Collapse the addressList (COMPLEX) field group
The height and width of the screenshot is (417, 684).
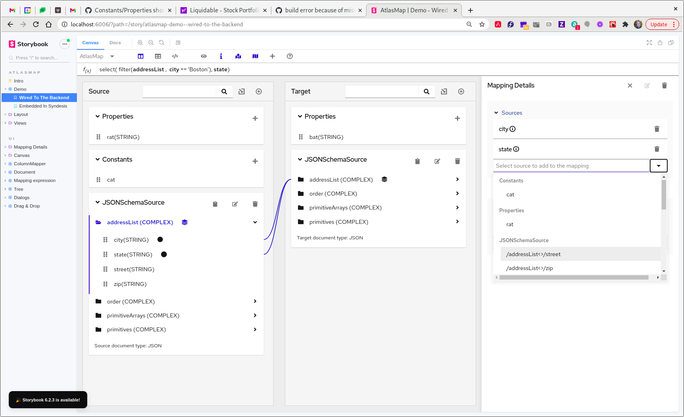(255, 222)
